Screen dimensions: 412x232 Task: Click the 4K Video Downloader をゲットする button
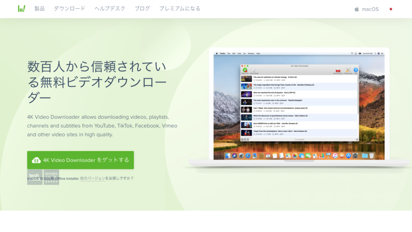pyautogui.click(x=80, y=160)
